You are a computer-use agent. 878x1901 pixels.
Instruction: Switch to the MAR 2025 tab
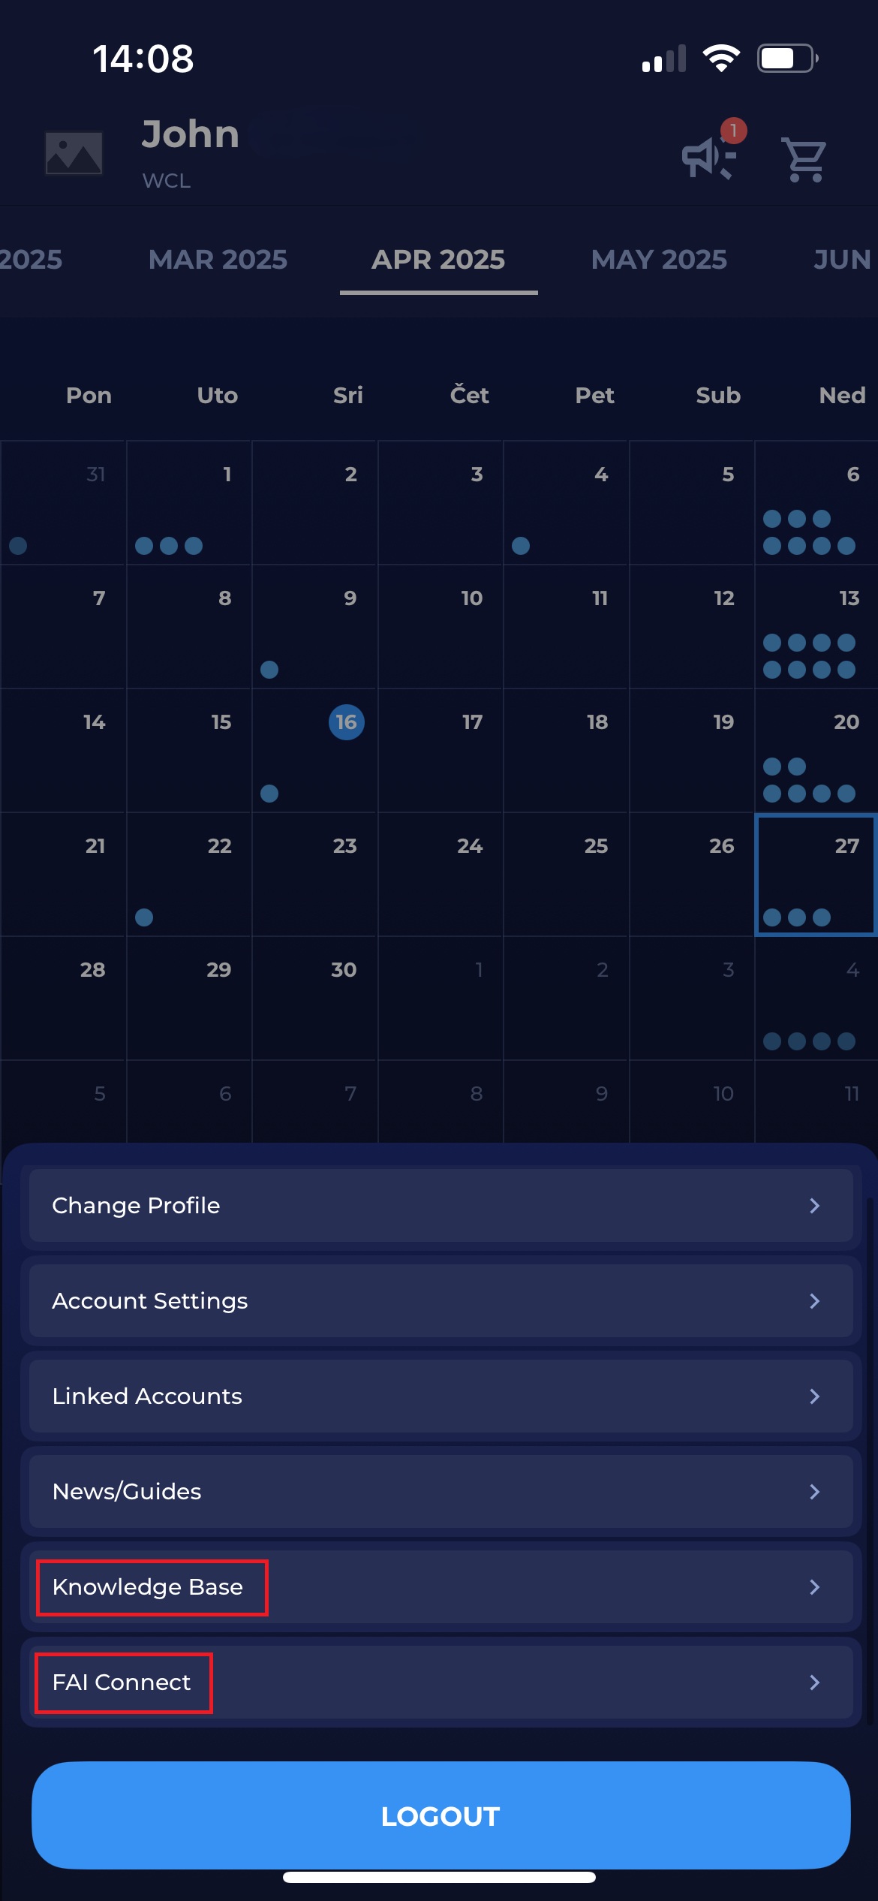[218, 260]
